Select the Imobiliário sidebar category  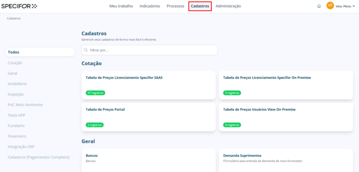point(17,84)
